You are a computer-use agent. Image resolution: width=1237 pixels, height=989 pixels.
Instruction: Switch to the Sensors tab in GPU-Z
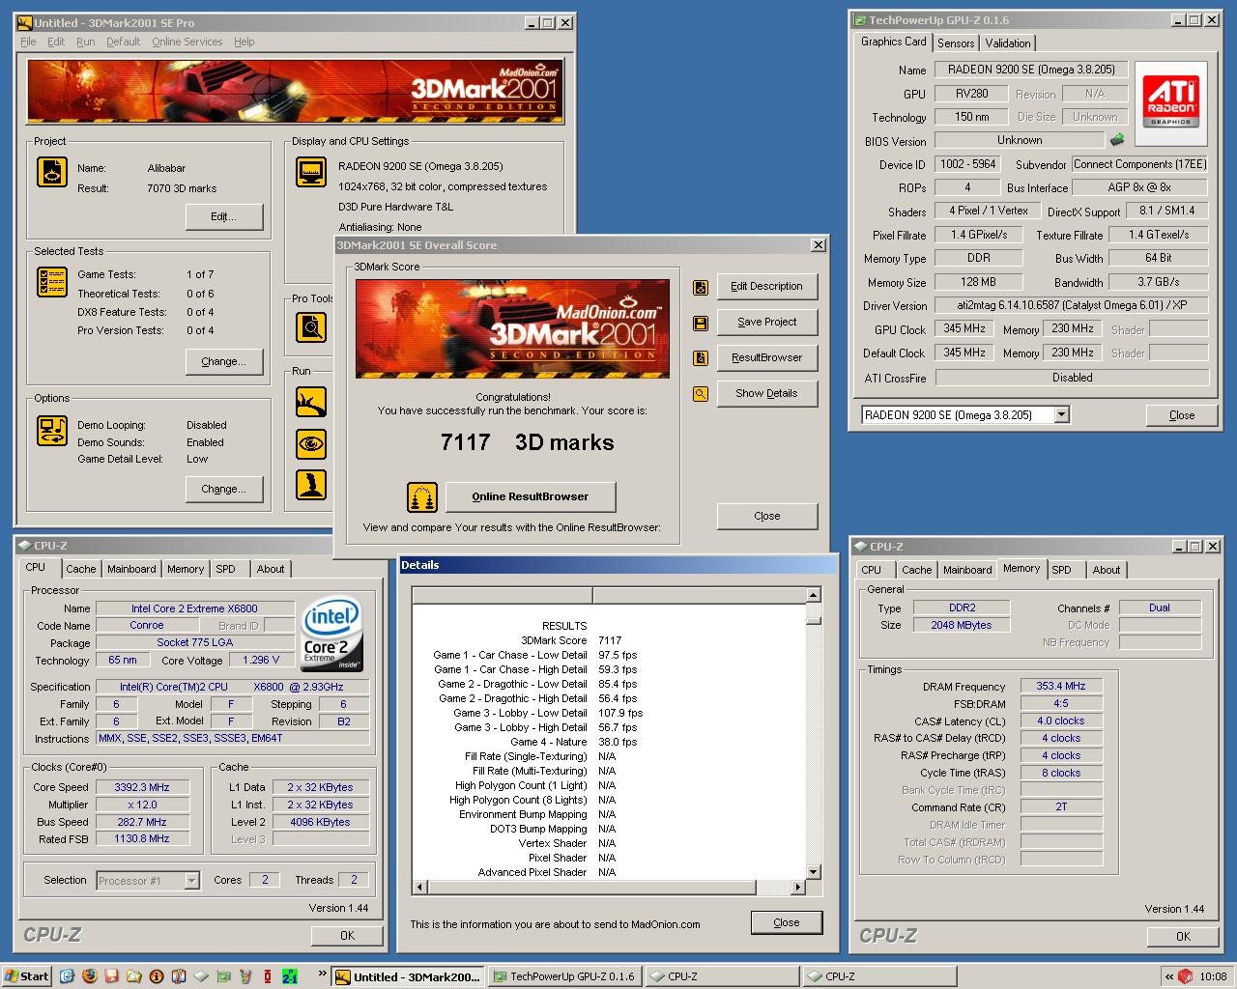[956, 43]
